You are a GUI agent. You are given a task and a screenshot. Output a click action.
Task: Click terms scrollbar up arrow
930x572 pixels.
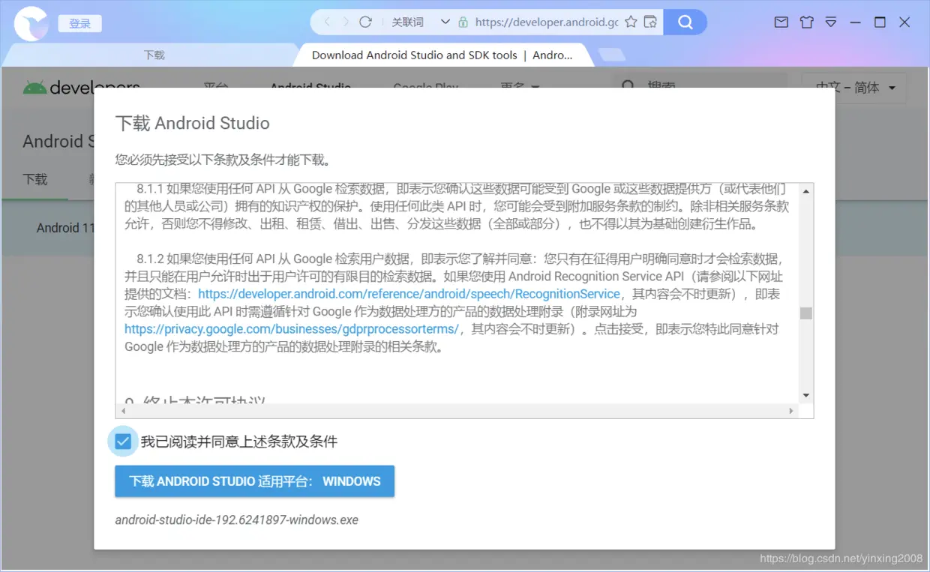806,191
